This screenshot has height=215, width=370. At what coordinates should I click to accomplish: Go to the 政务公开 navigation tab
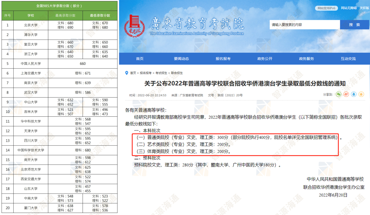[265, 59]
